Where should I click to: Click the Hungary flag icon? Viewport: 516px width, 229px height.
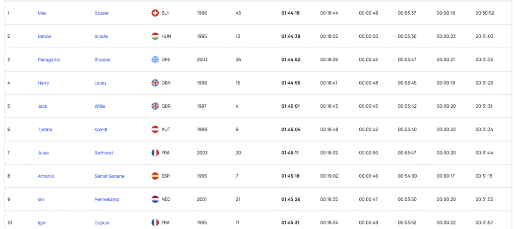coord(155,36)
